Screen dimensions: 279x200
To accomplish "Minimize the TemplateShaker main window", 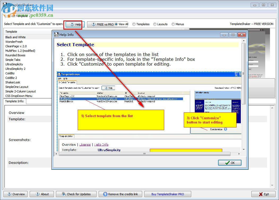I will [x=255, y=5].
